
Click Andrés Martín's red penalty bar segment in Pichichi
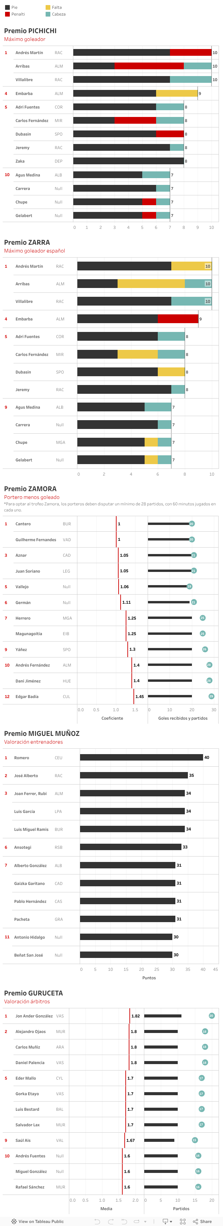point(190,53)
